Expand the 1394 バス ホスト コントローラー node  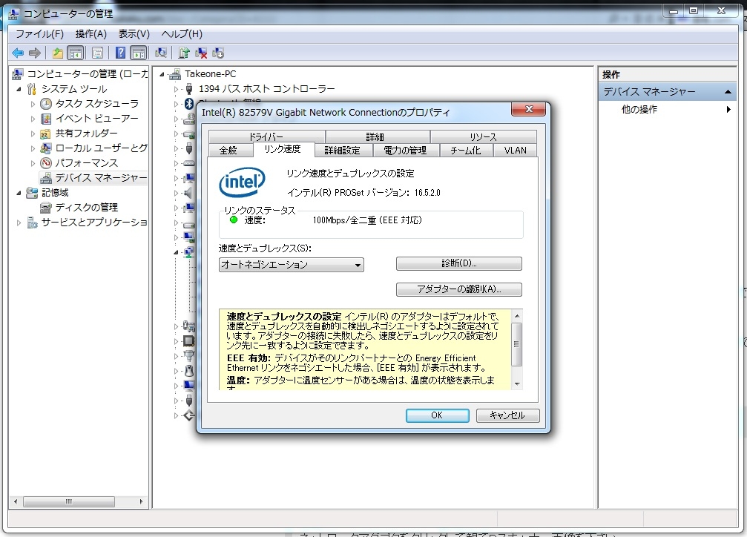pos(176,89)
